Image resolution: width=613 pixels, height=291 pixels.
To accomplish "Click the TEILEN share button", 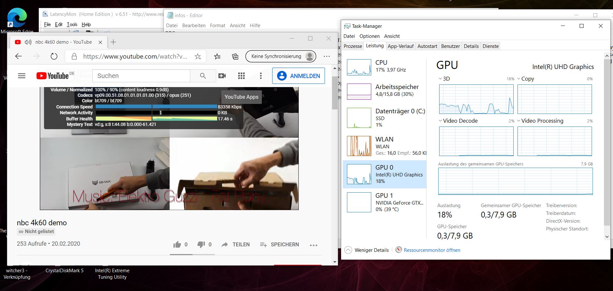I will tap(235, 245).
